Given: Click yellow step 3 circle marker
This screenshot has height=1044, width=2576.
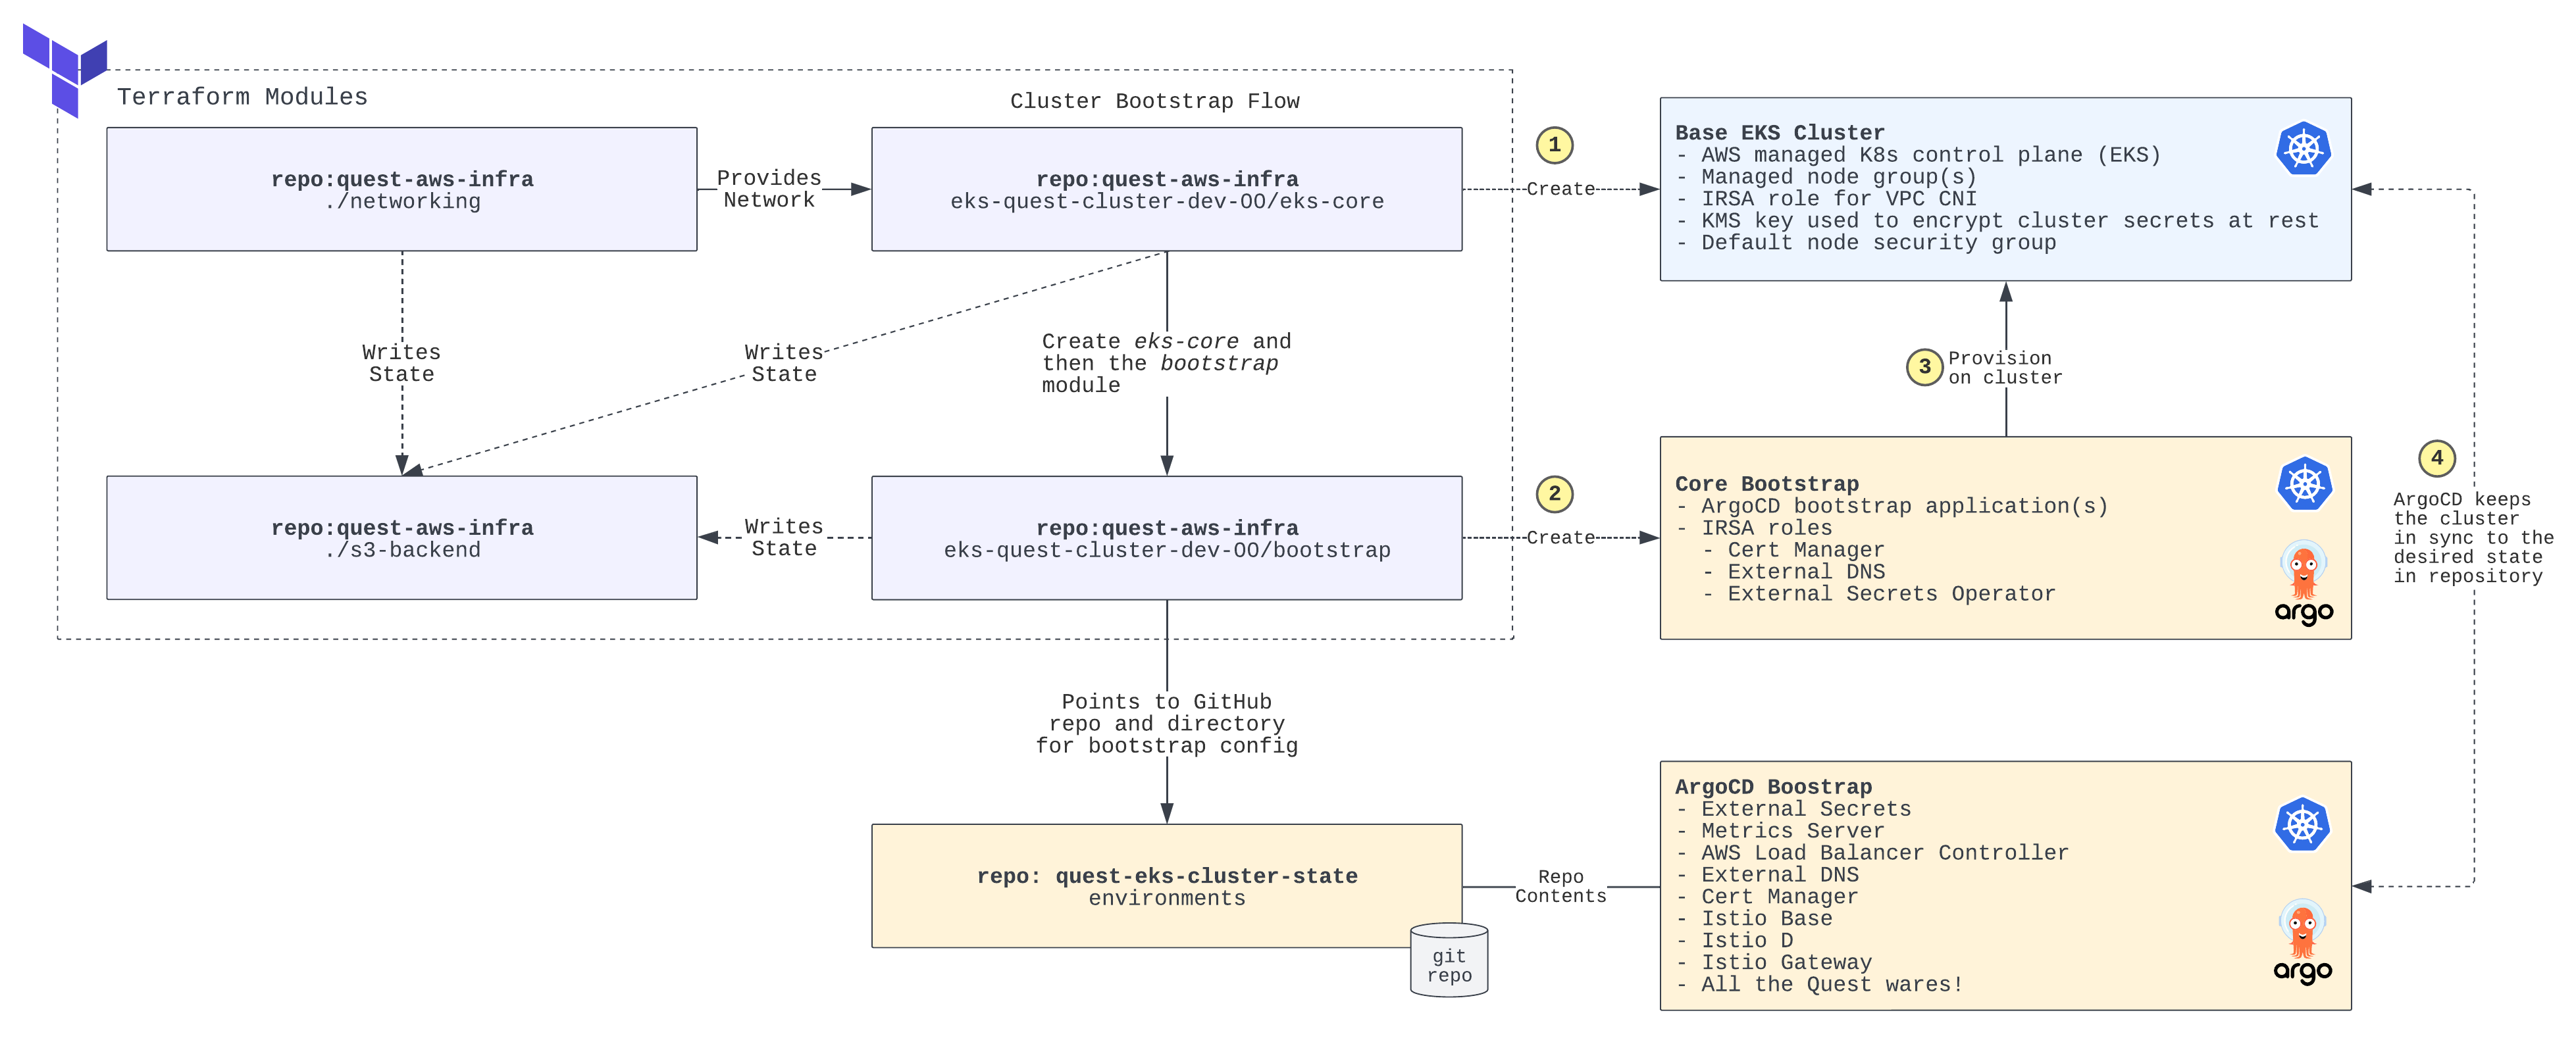Looking at the screenshot, I should tap(1924, 367).
